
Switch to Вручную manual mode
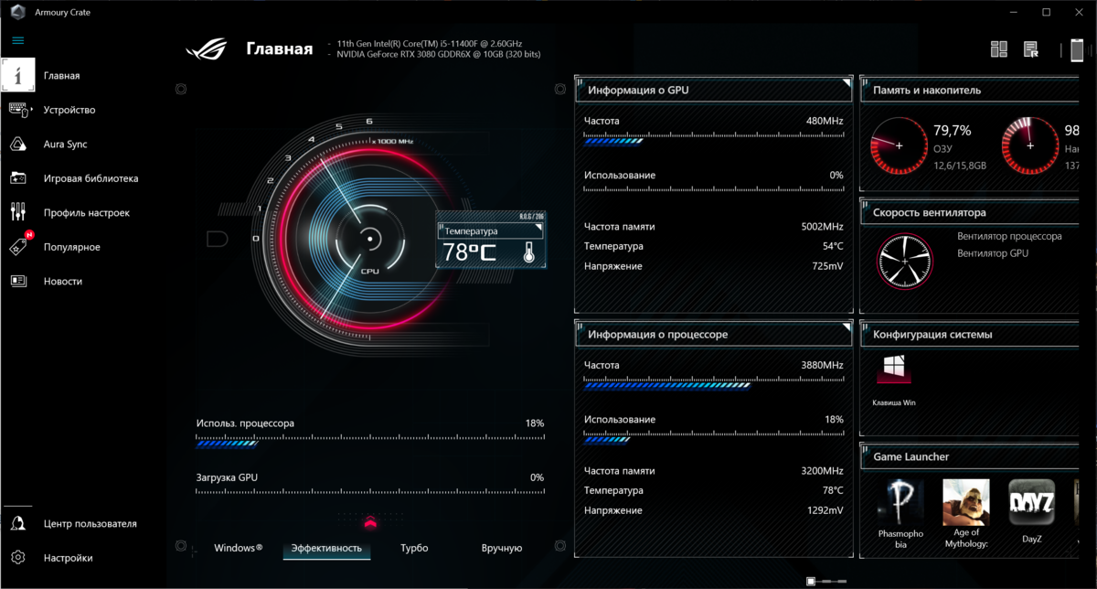pos(502,548)
